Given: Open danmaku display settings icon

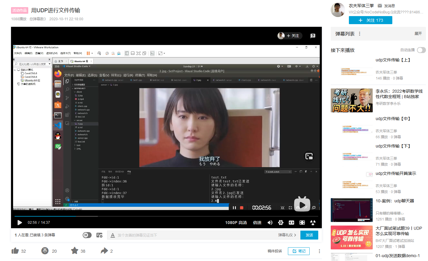Looking at the screenshot, I should pos(99,235).
